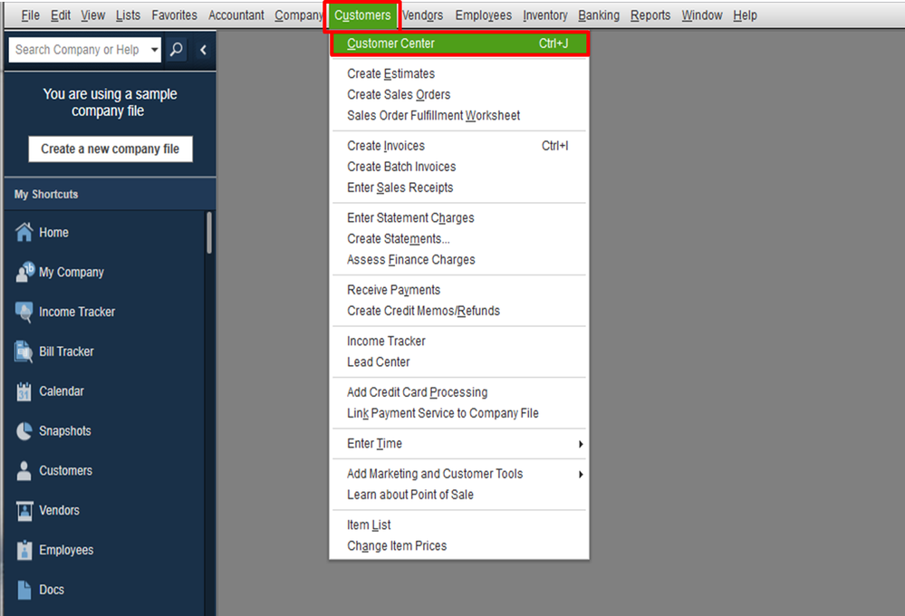Open the My Company shortcut icon
905x616 pixels.
pos(24,272)
